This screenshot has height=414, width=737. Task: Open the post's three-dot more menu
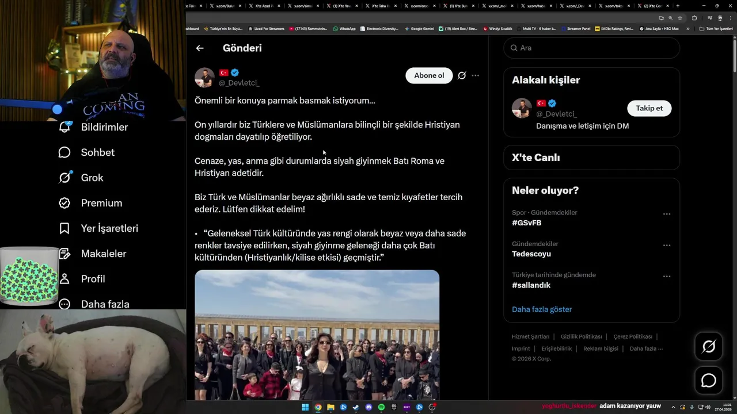(475, 75)
